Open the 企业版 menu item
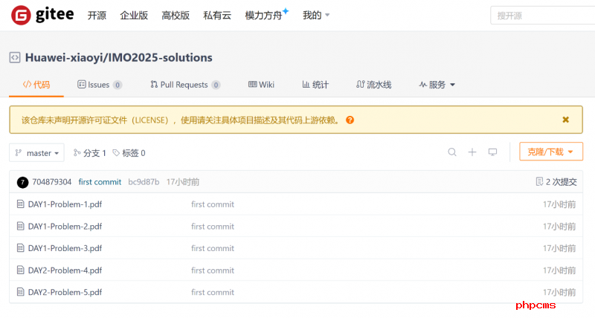This screenshot has width=595, height=318. click(134, 16)
